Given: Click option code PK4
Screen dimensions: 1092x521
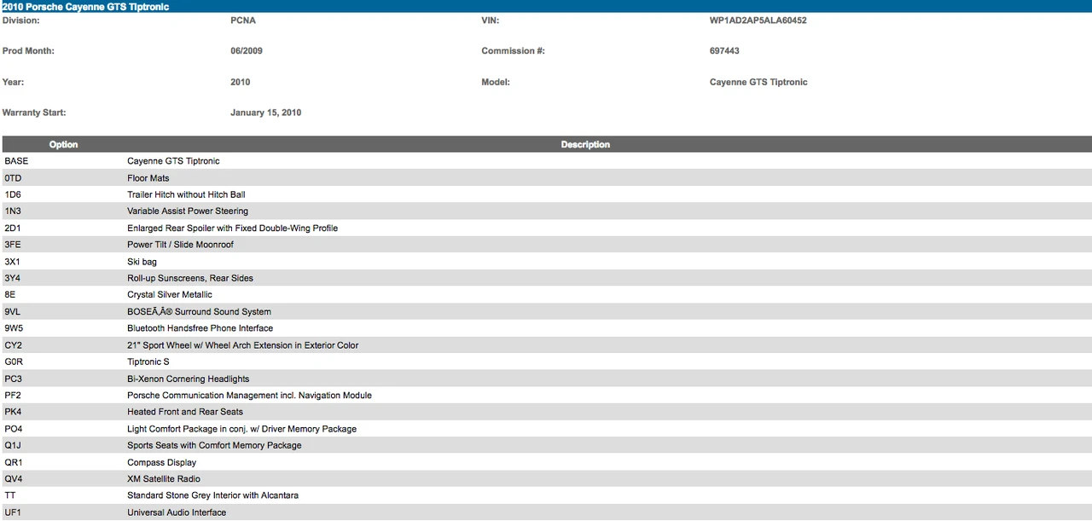Looking at the screenshot, I should pos(14,412).
